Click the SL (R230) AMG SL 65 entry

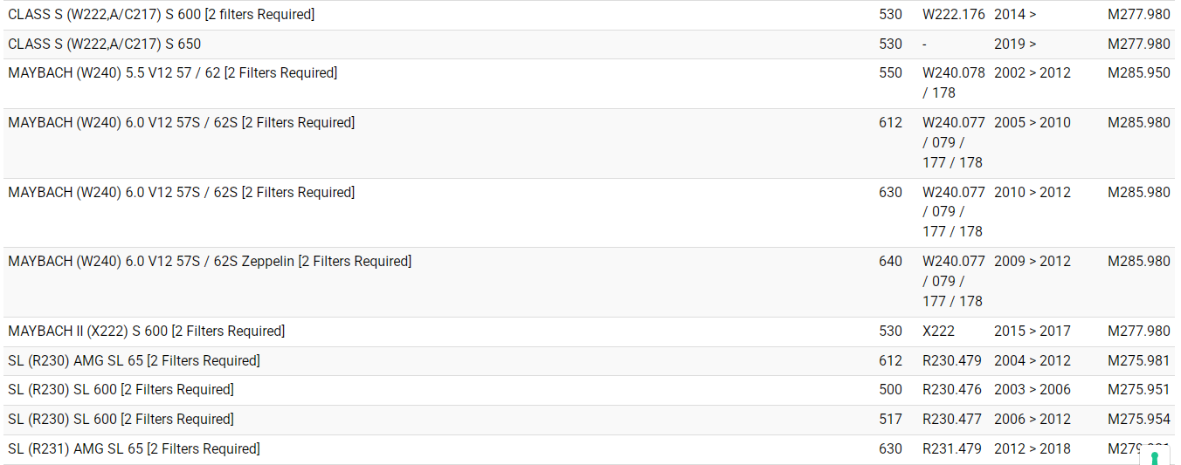click(134, 361)
